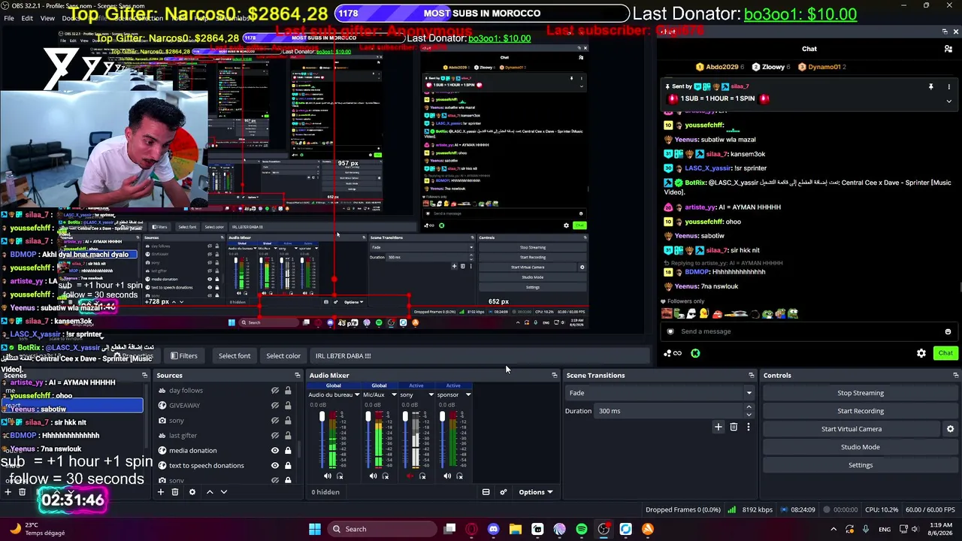Open the chat users list icon
The image size is (962, 541).
(948, 49)
